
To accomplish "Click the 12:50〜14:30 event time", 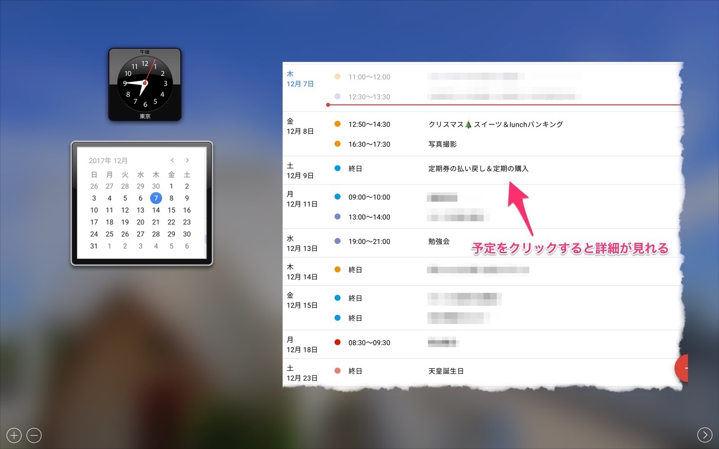I will point(369,124).
